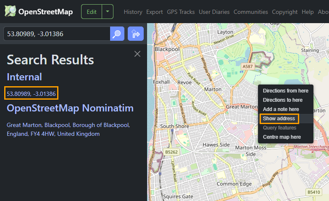Click the Staining map label
The image size is (329, 201).
tap(310, 50)
